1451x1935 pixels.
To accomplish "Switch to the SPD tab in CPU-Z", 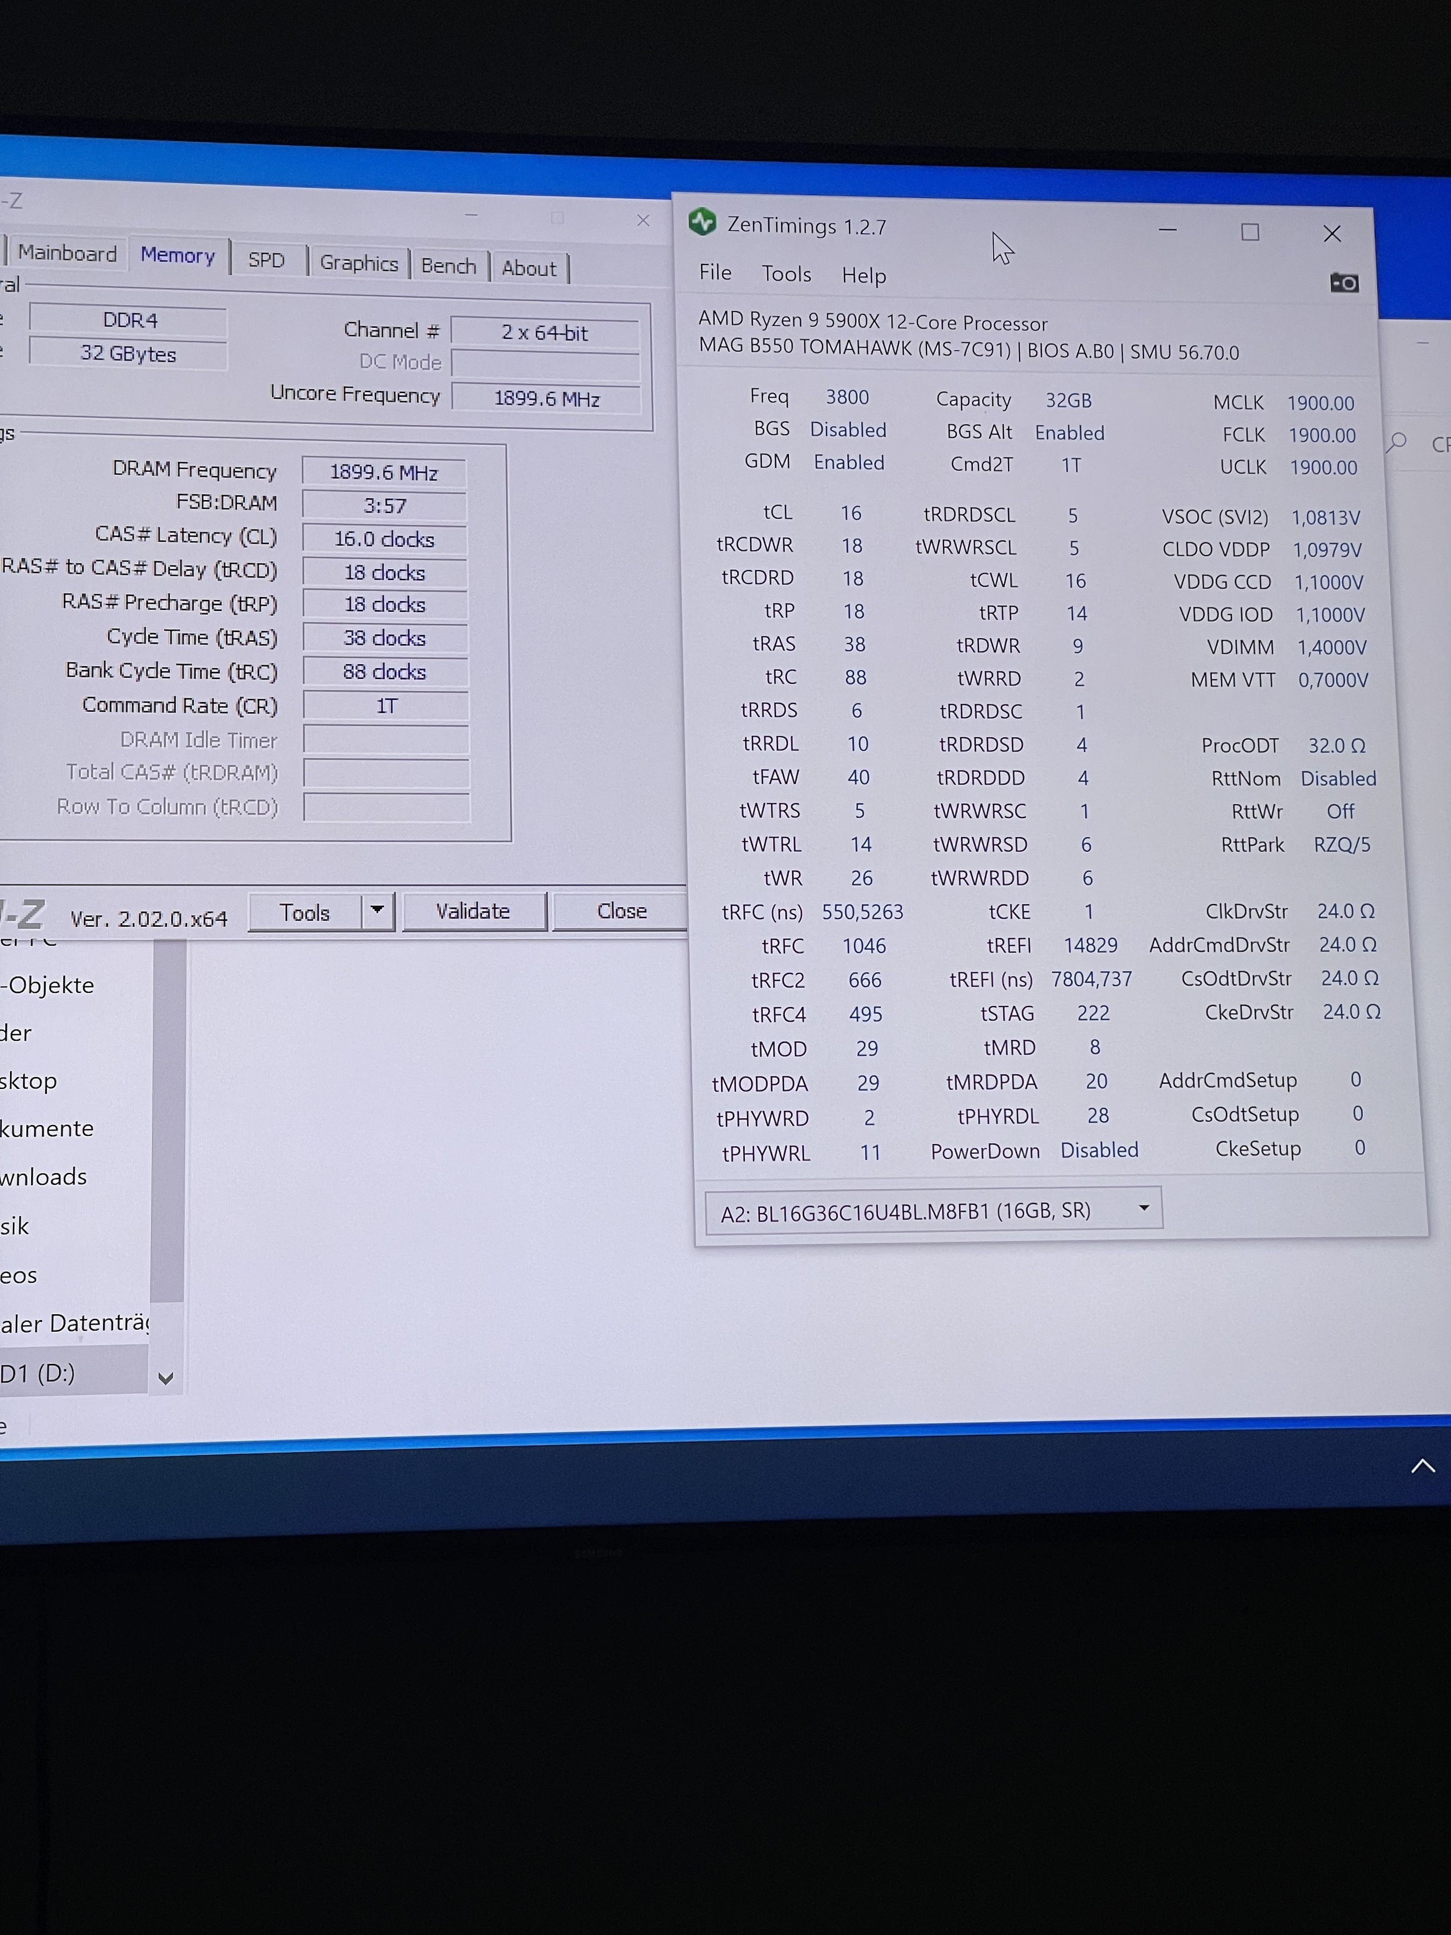I will (x=266, y=260).
